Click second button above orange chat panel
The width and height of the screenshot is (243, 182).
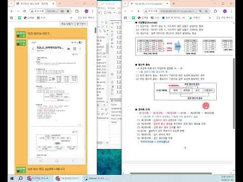[x=81, y=24]
